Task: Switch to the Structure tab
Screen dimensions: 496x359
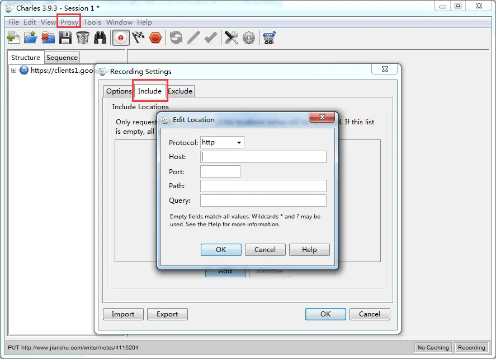Action: pos(26,57)
